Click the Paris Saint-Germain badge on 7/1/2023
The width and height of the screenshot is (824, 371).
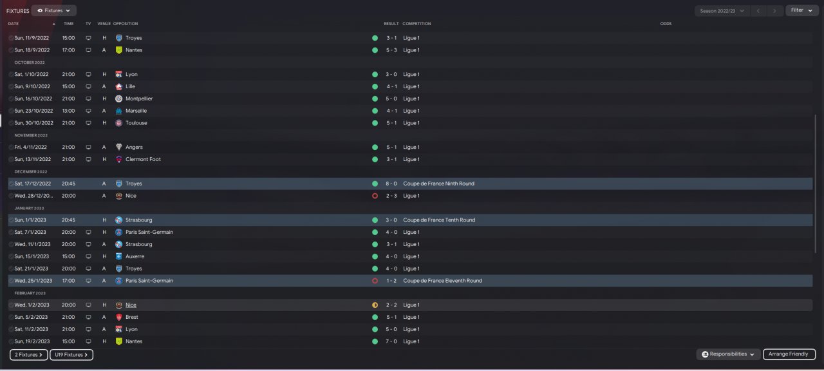point(119,232)
